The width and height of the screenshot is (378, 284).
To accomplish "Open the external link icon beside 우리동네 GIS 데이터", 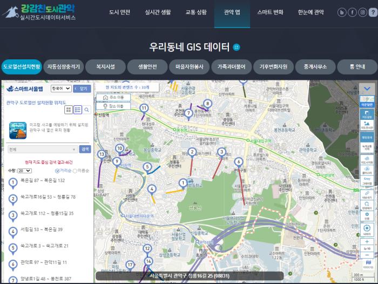I will tap(237, 48).
